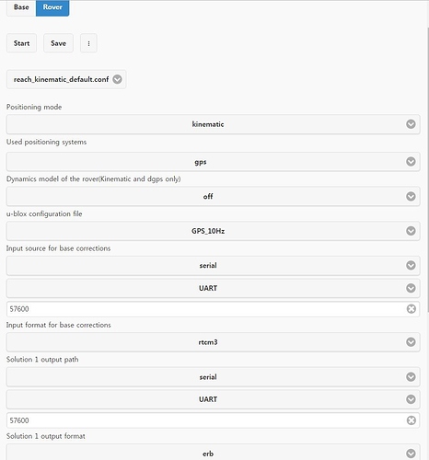Open the UART dropdown under Solution 1 output
The height and width of the screenshot is (460, 429).
[213, 399]
